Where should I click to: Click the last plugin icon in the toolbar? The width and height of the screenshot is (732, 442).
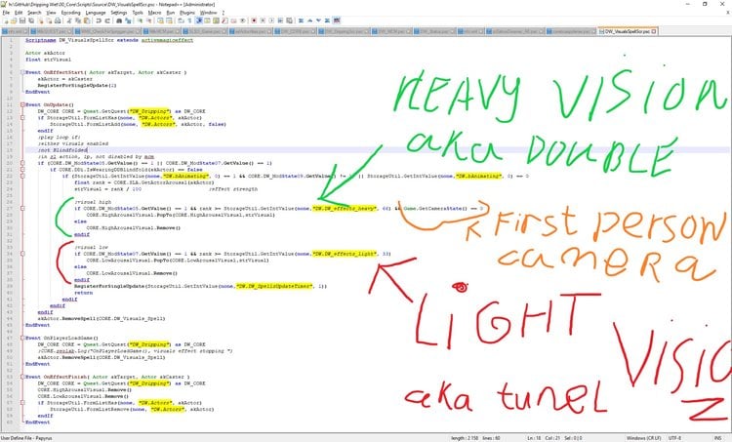[336, 20]
